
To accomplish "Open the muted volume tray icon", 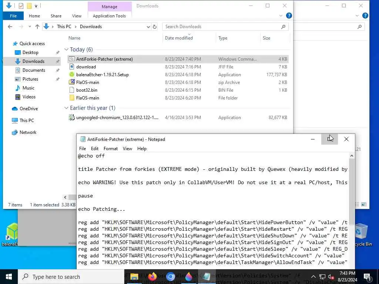I will [331, 277].
